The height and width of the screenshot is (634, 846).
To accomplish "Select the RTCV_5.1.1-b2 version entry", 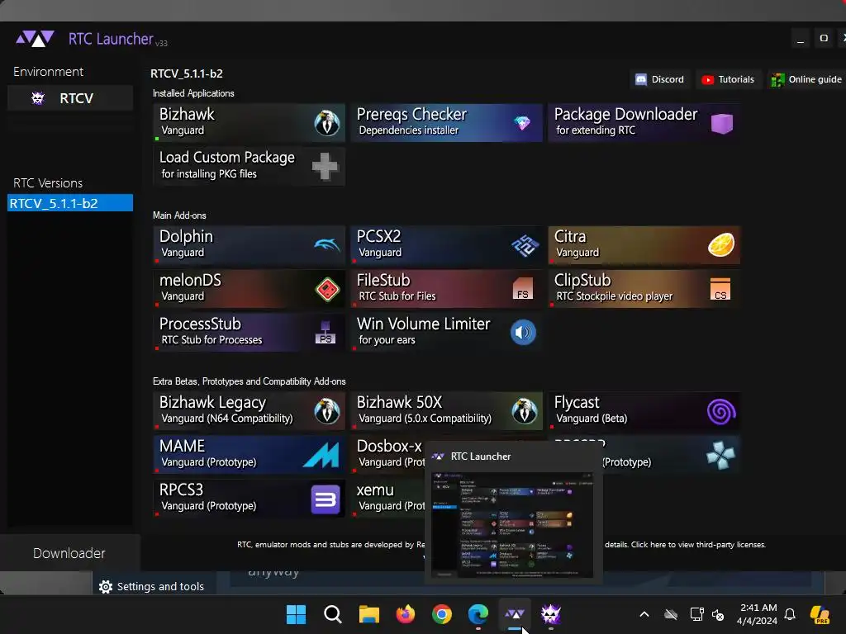I will tap(70, 203).
